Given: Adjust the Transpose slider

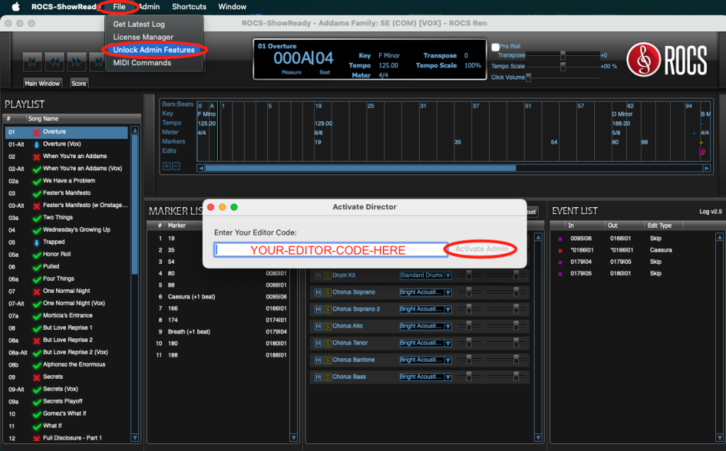Looking at the screenshot, I should (562, 55).
